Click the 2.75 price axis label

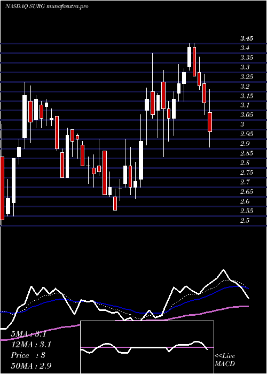pyautogui.click(x=247, y=172)
